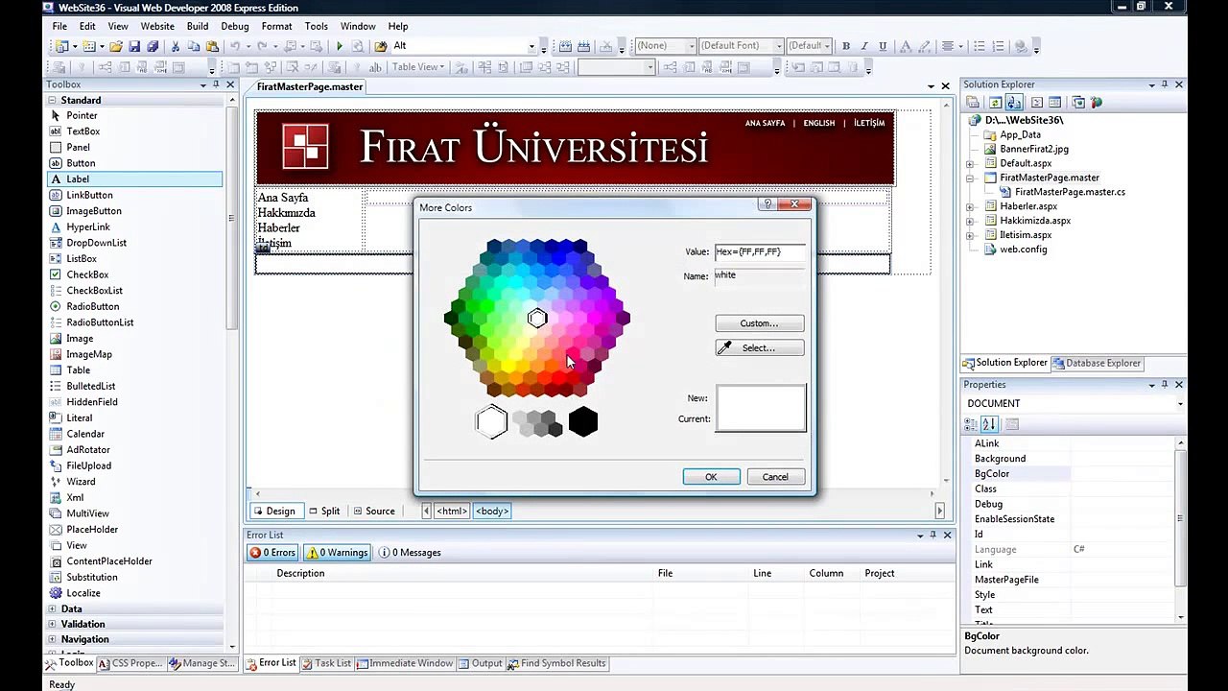Switch to Database Explorer tab

1097,363
